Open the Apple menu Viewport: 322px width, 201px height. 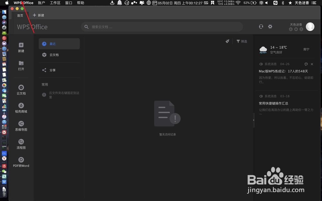coord(7,3)
